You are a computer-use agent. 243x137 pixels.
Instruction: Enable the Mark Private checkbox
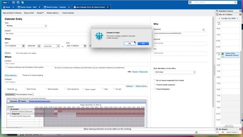pos(25,89)
